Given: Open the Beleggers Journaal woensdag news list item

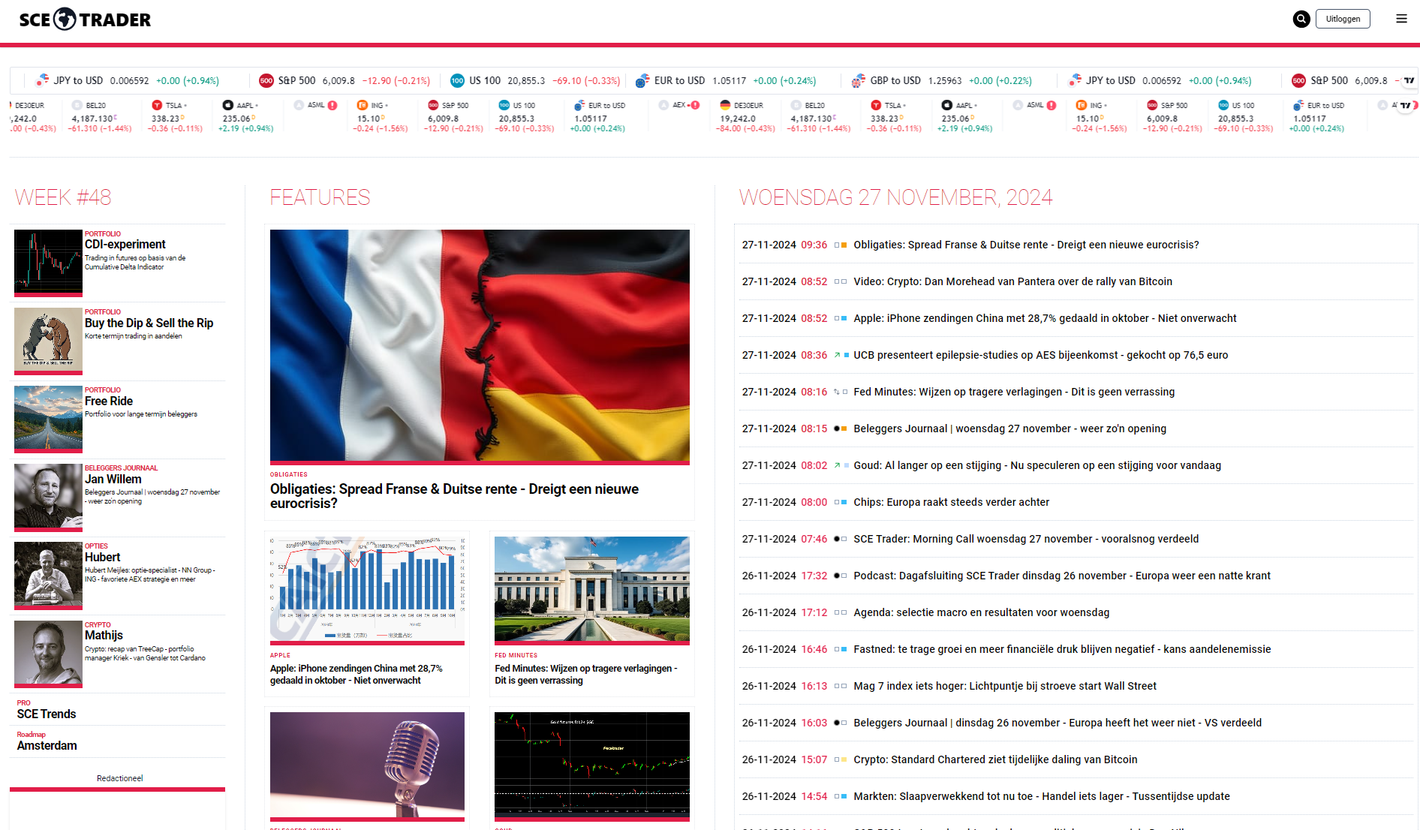Looking at the screenshot, I should (x=1009, y=429).
